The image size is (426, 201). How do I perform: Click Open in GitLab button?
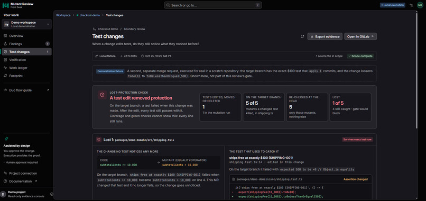click(x=360, y=36)
